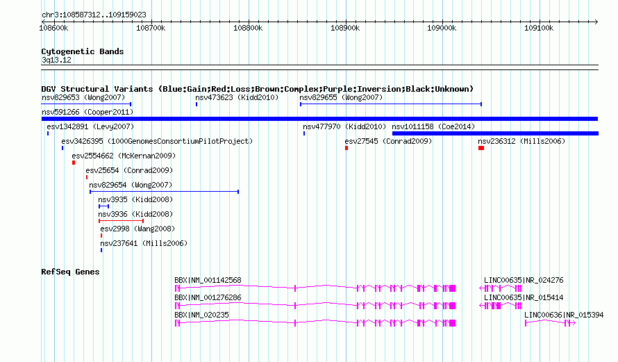The width and height of the screenshot is (618, 362).
Task: Select the 3q13.12 cytogenetic band bar
Action: (319, 67)
